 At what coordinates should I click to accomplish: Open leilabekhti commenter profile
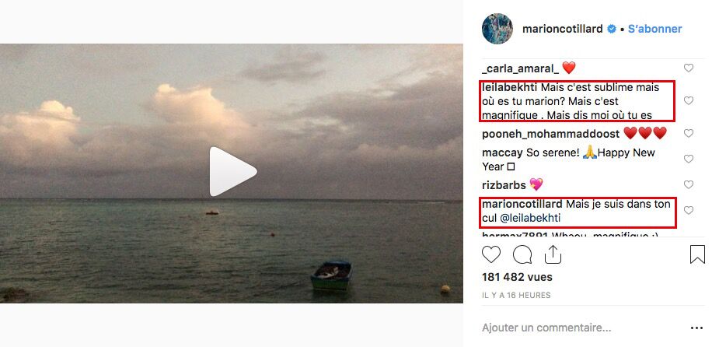click(x=509, y=87)
